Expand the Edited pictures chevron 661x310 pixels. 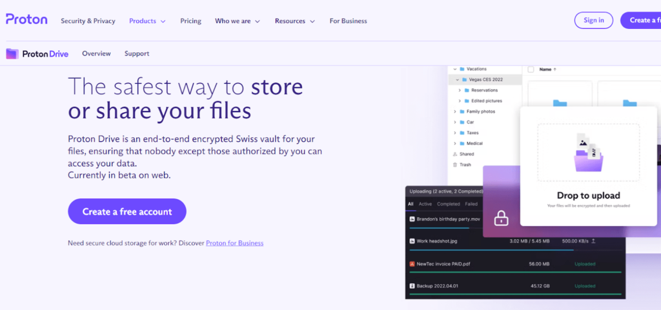(460, 101)
